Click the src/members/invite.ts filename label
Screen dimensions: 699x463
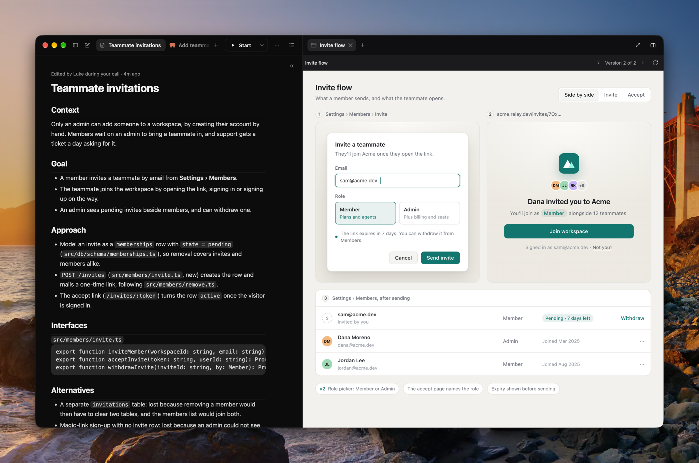point(87,340)
